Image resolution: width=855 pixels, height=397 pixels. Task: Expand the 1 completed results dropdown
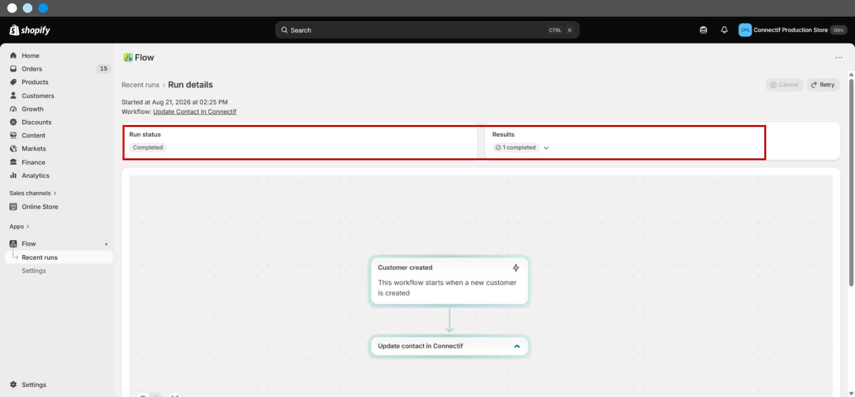click(x=546, y=148)
